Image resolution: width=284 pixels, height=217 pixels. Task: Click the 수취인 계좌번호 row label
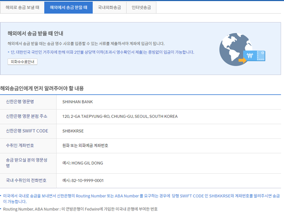click(x=20, y=145)
